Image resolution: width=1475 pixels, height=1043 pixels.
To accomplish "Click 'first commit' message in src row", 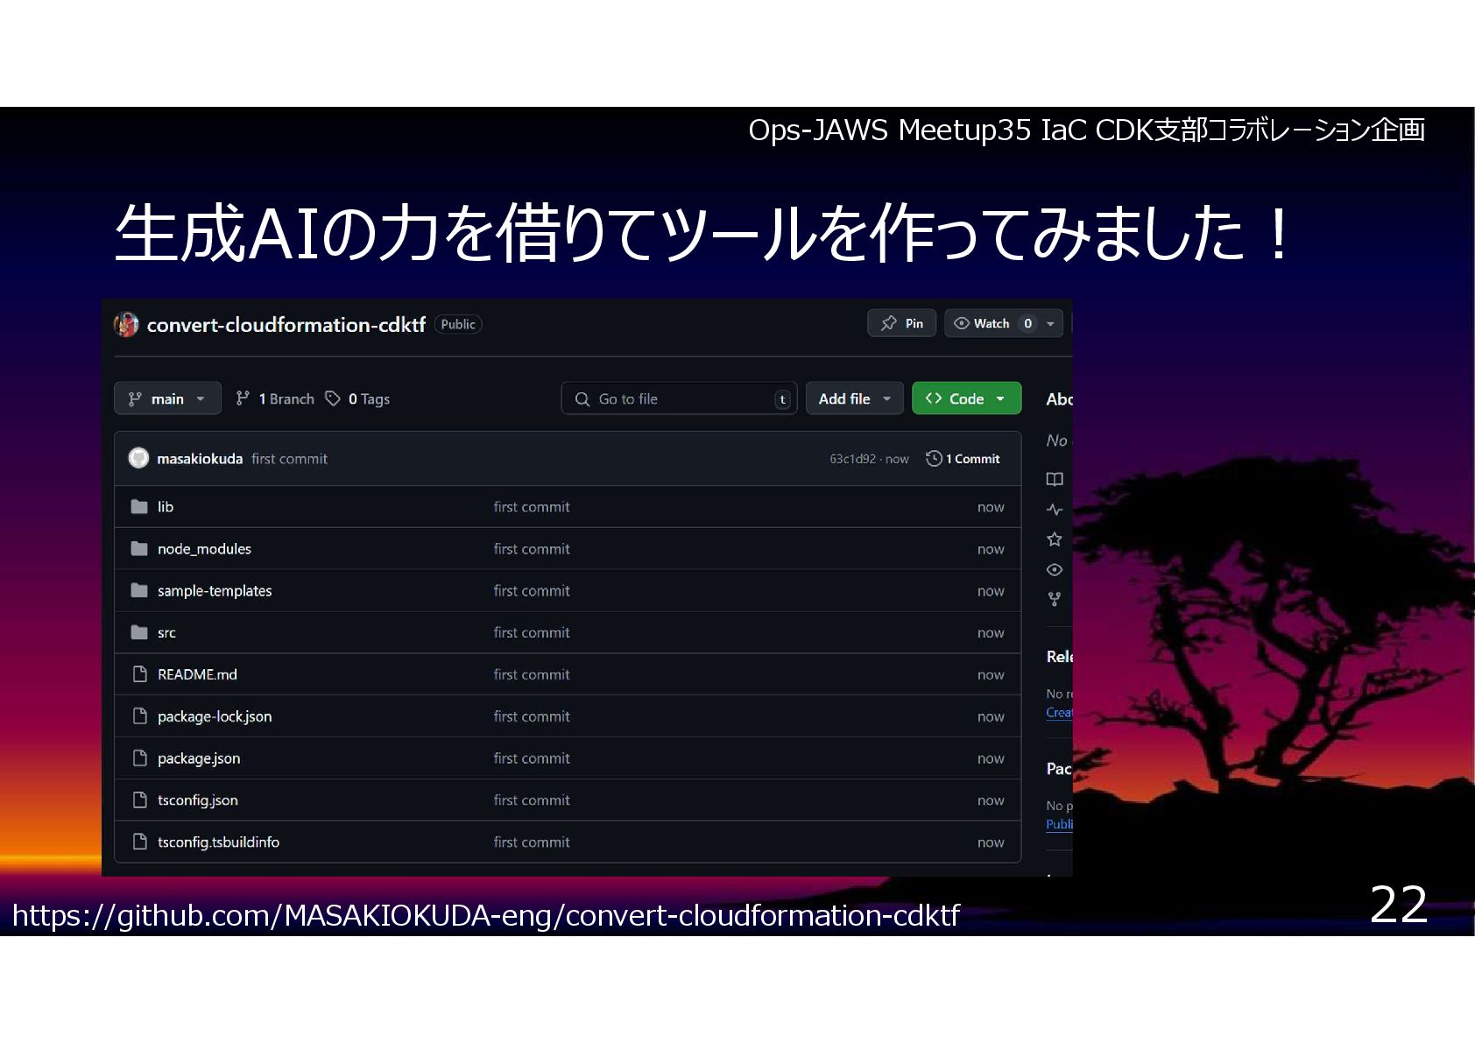I will tap(532, 633).
